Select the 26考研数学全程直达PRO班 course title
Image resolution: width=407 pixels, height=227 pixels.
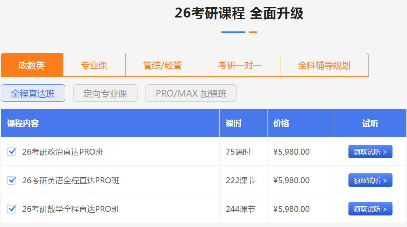tap(71, 209)
